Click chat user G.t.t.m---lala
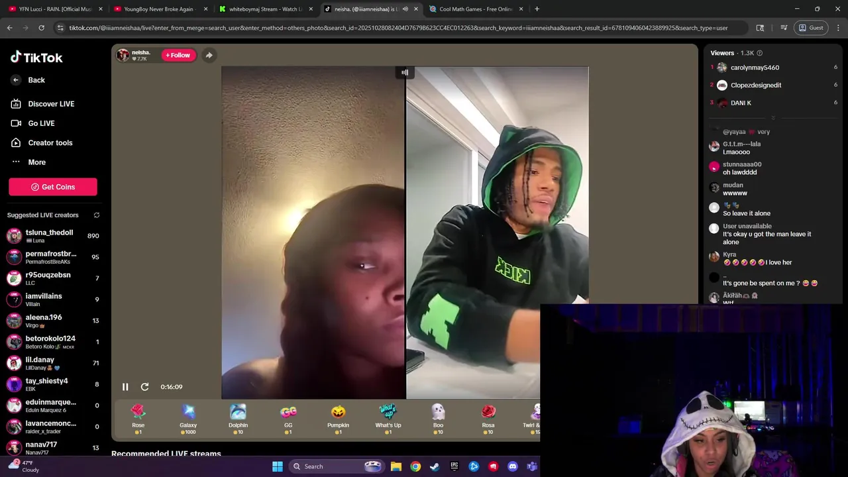This screenshot has width=848, height=477. pyautogui.click(x=741, y=144)
